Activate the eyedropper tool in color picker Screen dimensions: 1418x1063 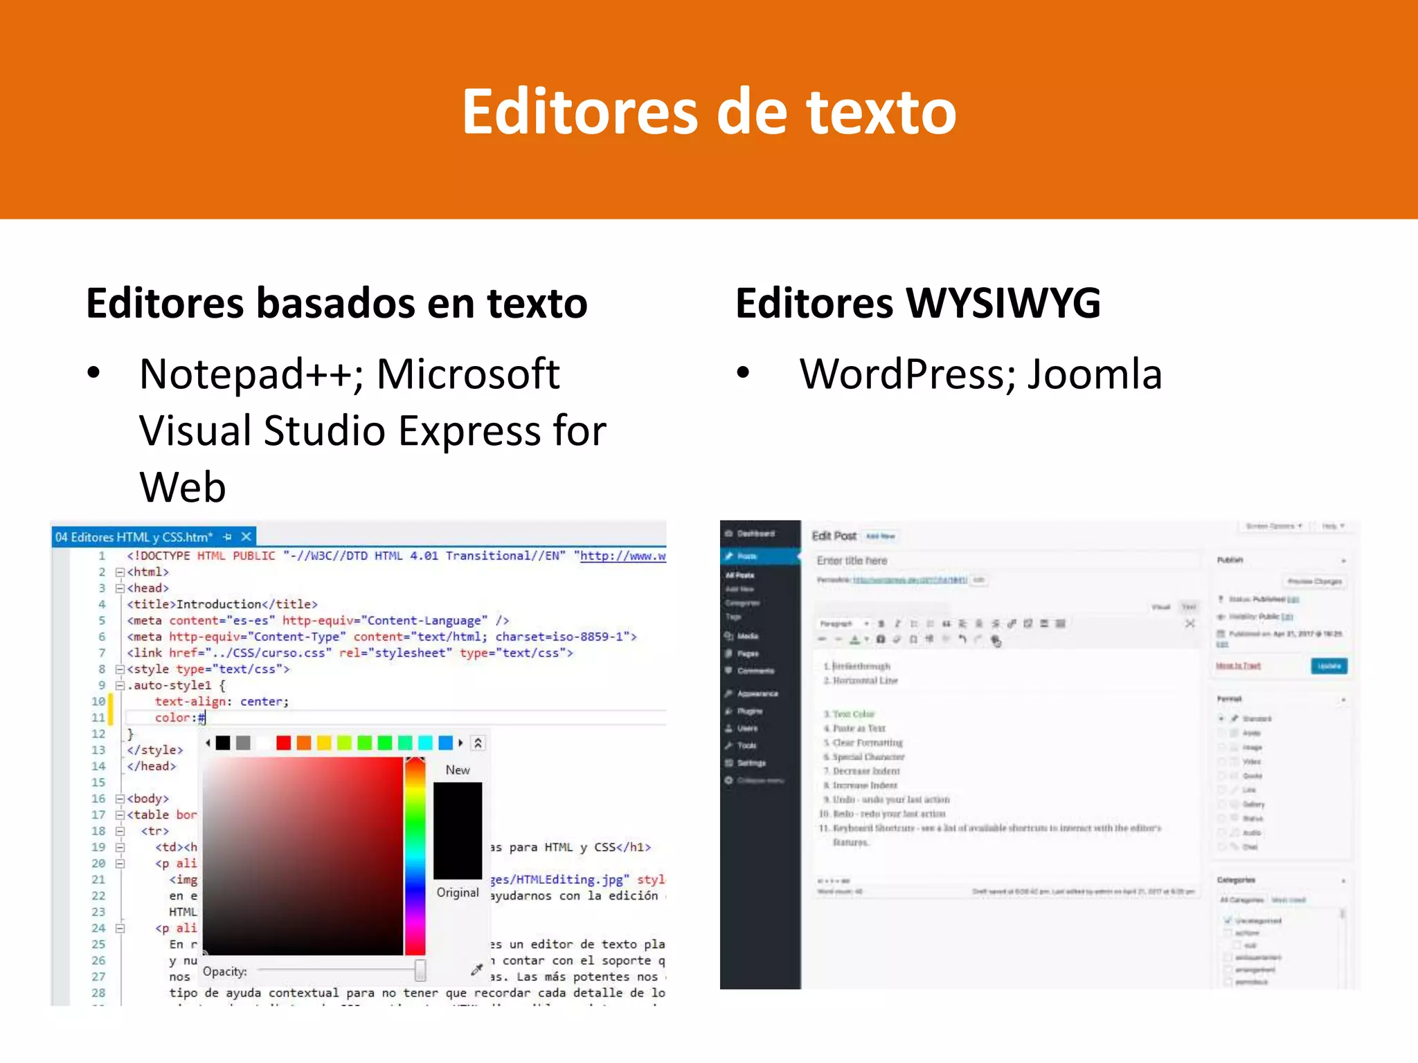pos(476,970)
